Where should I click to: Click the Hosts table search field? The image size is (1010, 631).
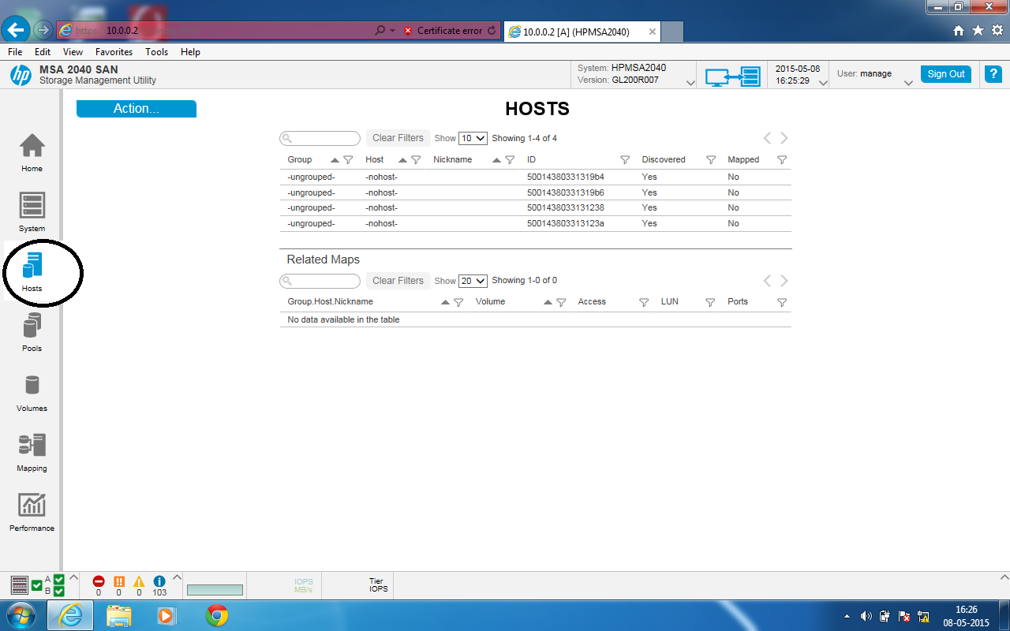[320, 138]
